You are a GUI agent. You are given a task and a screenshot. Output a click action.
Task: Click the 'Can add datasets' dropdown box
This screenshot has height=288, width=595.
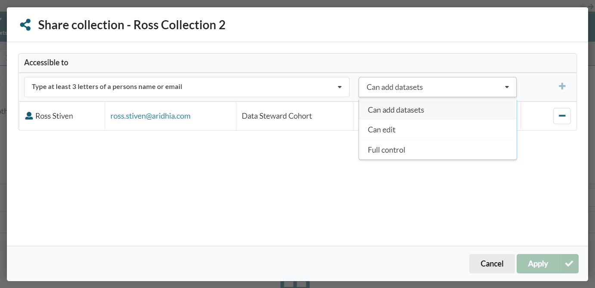431,87
